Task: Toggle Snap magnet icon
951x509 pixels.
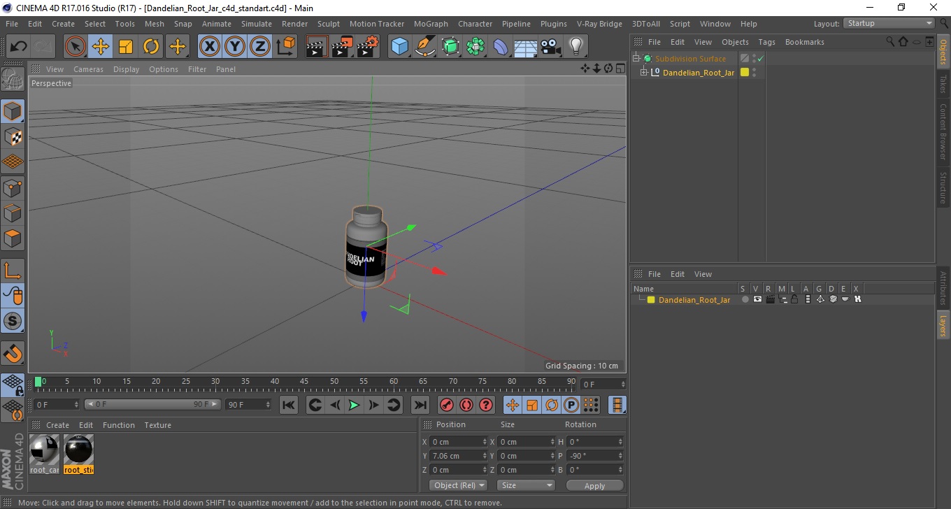Action: (x=13, y=353)
